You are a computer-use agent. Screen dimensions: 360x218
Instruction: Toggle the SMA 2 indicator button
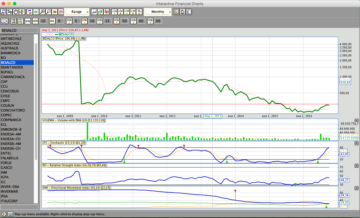click(134, 21)
